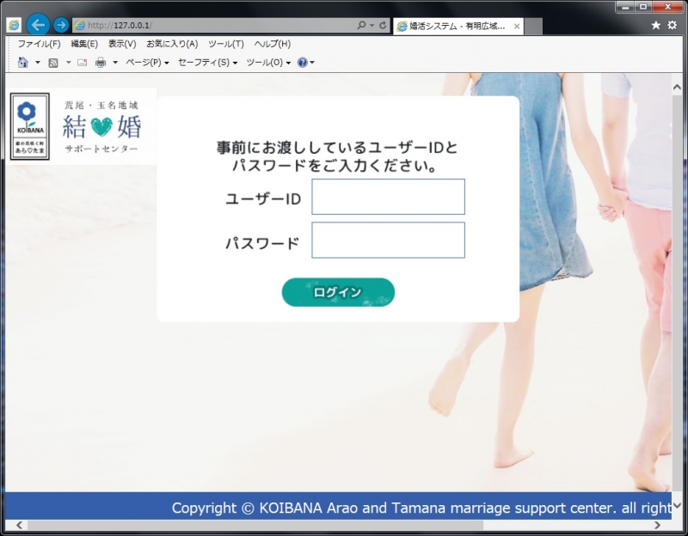Open the ファイル(F) menu
The width and height of the screenshot is (688, 536).
(39, 44)
